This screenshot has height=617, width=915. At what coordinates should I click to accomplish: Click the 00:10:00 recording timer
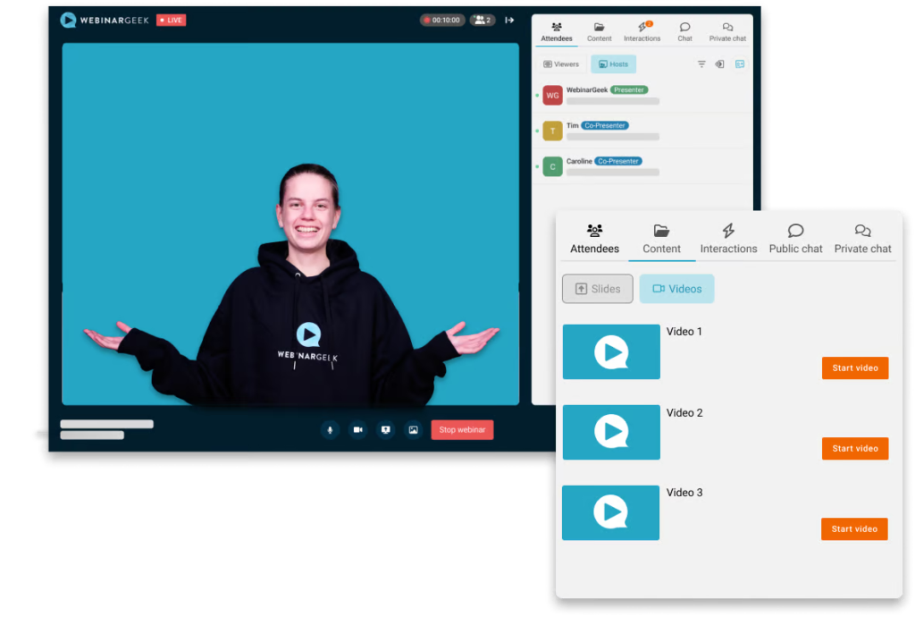click(442, 20)
